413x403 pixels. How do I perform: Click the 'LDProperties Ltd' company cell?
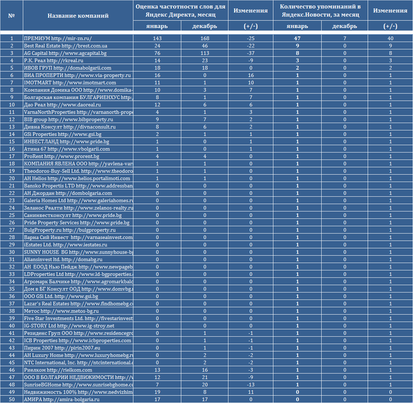point(78,274)
